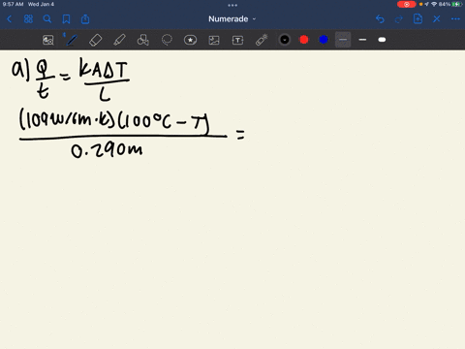Redo the last undone stroke

tap(399, 19)
